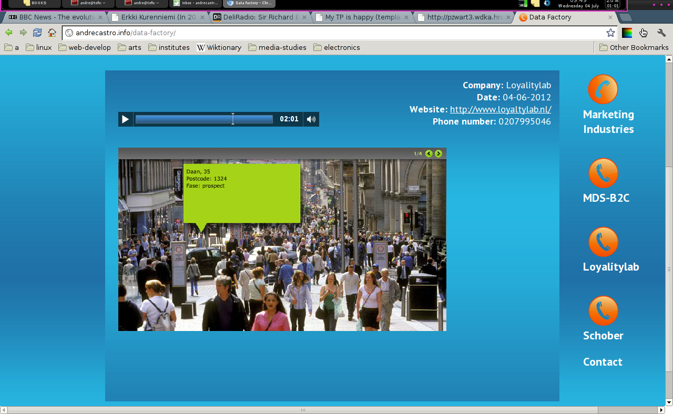673x414 pixels.
Task: Go to next slideshow image
Action: (x=439, y=153)
